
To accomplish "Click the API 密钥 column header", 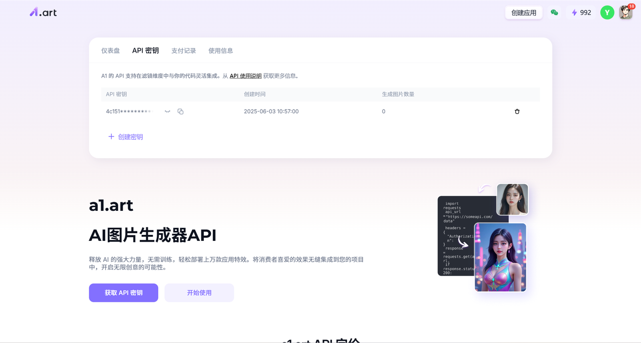I will pyautogui.click(x=117, y=94).
